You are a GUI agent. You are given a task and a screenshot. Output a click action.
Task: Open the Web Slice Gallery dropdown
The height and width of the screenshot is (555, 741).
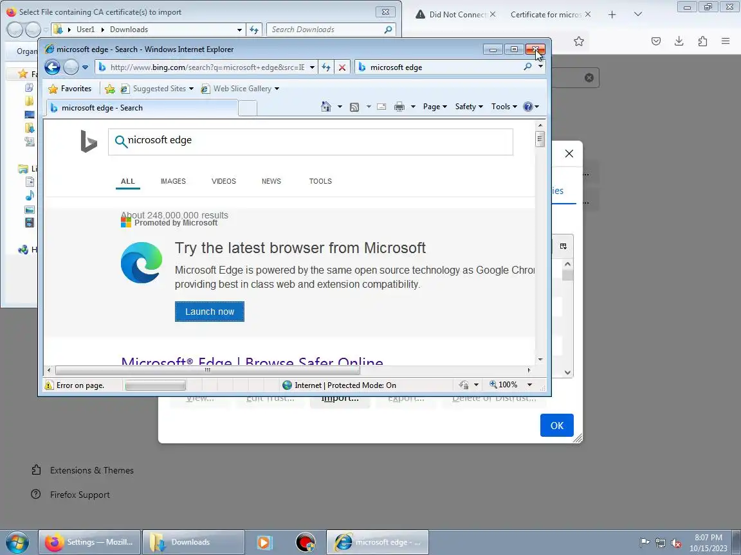pos(277,88)
